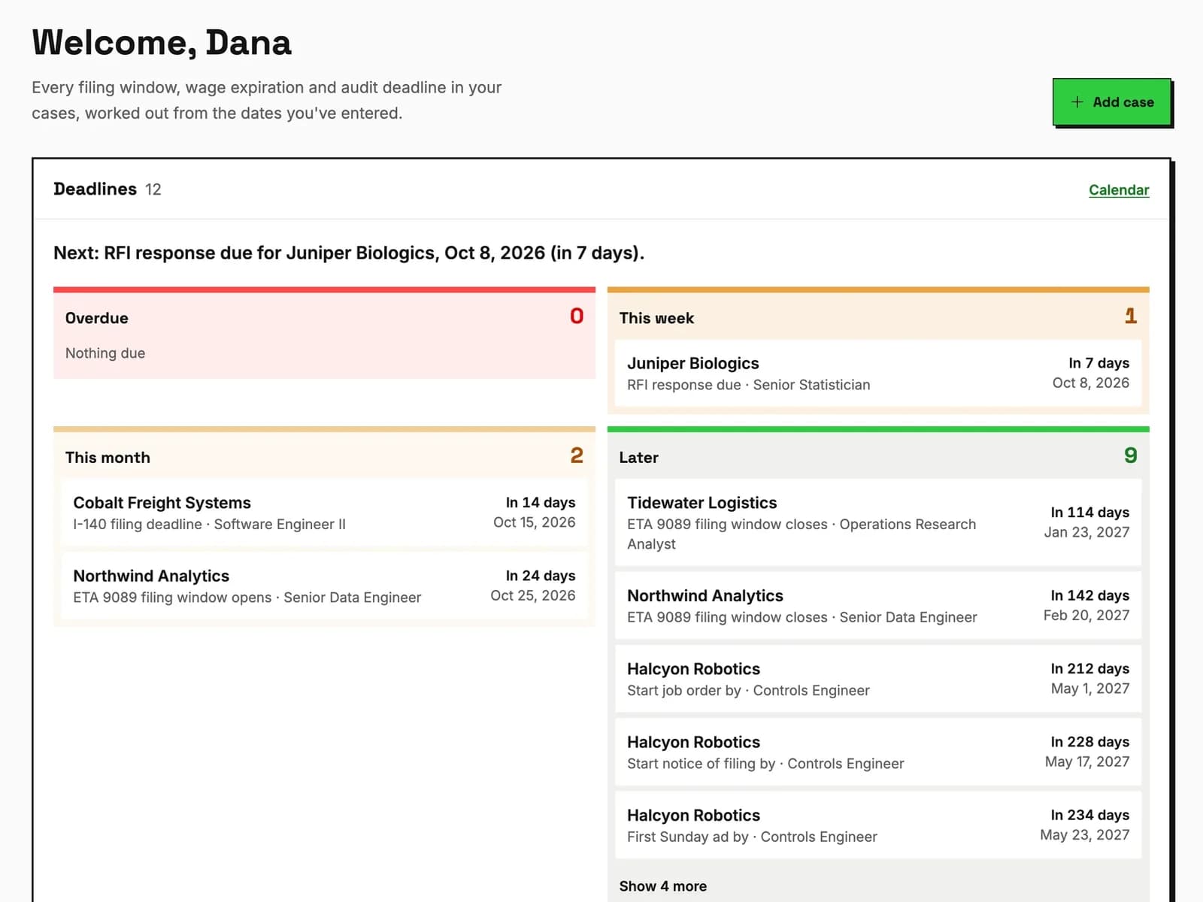The width and height of the screenshot is (1203, 902).
Task: Open Halcyon Robotics Start notice of filing card
Action: coord(877,752)
